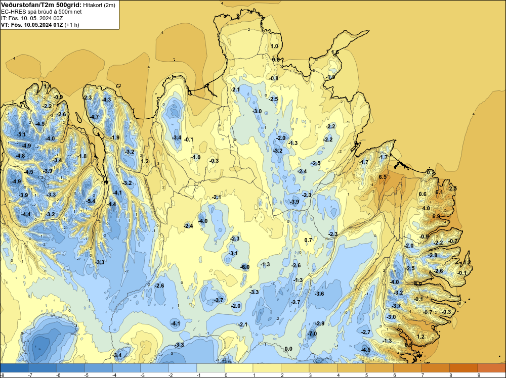Pick the legend swatch between -2 and -1
Viewport: 506px width, 378px height.
183,368
